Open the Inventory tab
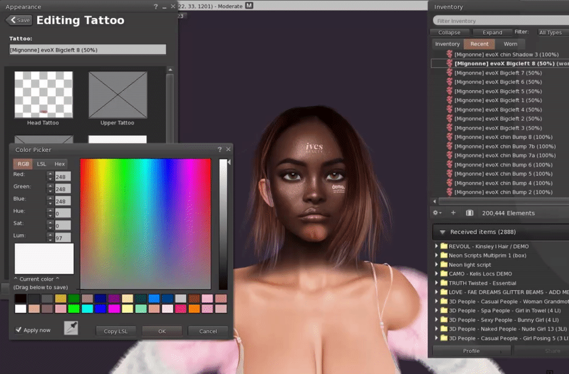569x374 pixels. pos(447,44)
